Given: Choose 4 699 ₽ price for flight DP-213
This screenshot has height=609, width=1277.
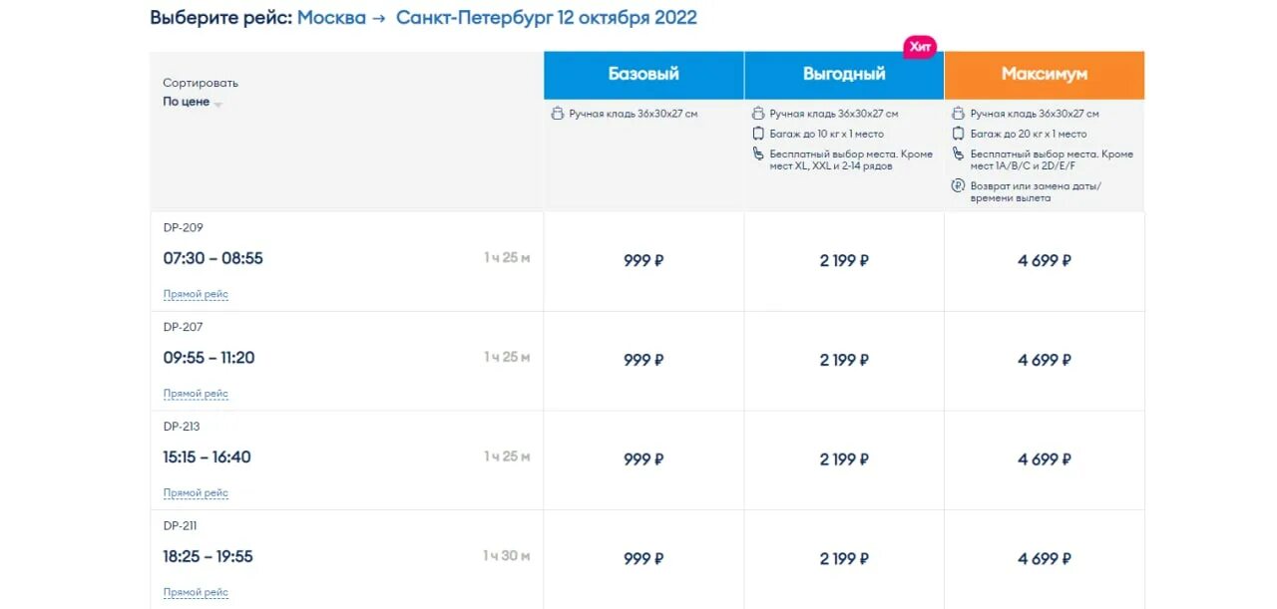Looking at the screenshot, I should click(x=1045, y=460).
